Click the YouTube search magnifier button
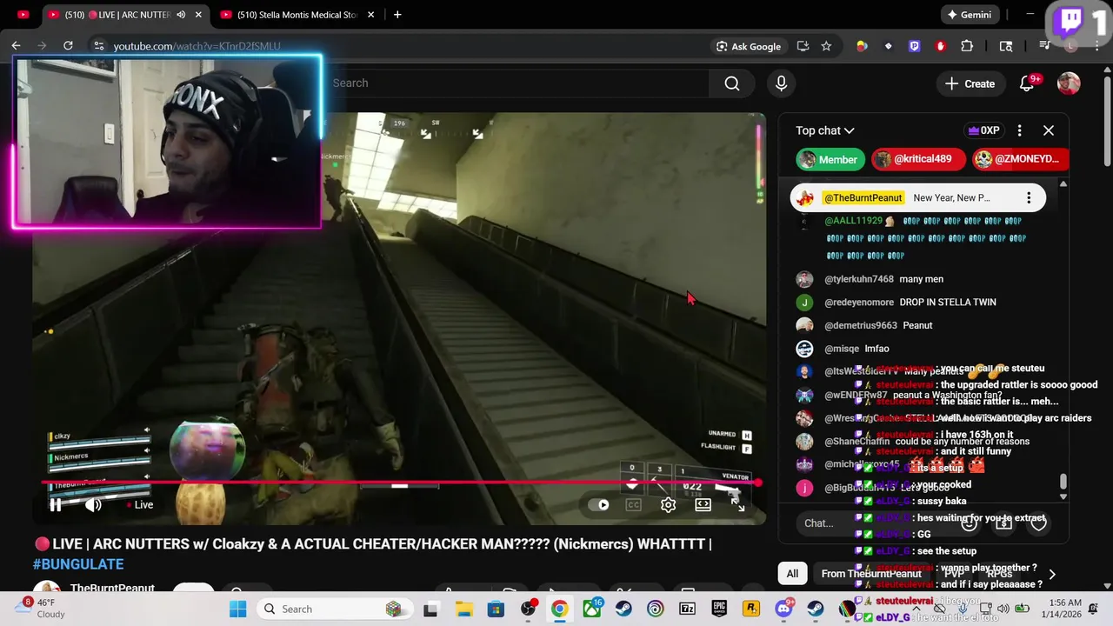The width and height of the screenshot is (1113, 626). [x=732, y=83]
